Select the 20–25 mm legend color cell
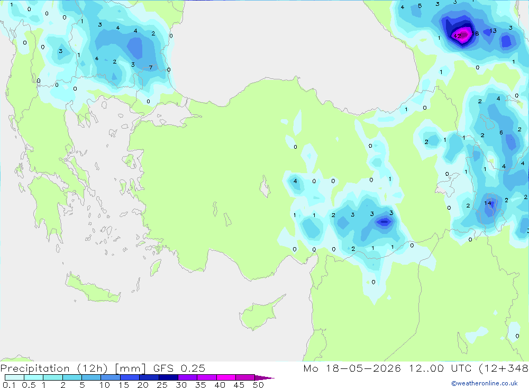The image size is (529, 388). click(x=149, y=377)
